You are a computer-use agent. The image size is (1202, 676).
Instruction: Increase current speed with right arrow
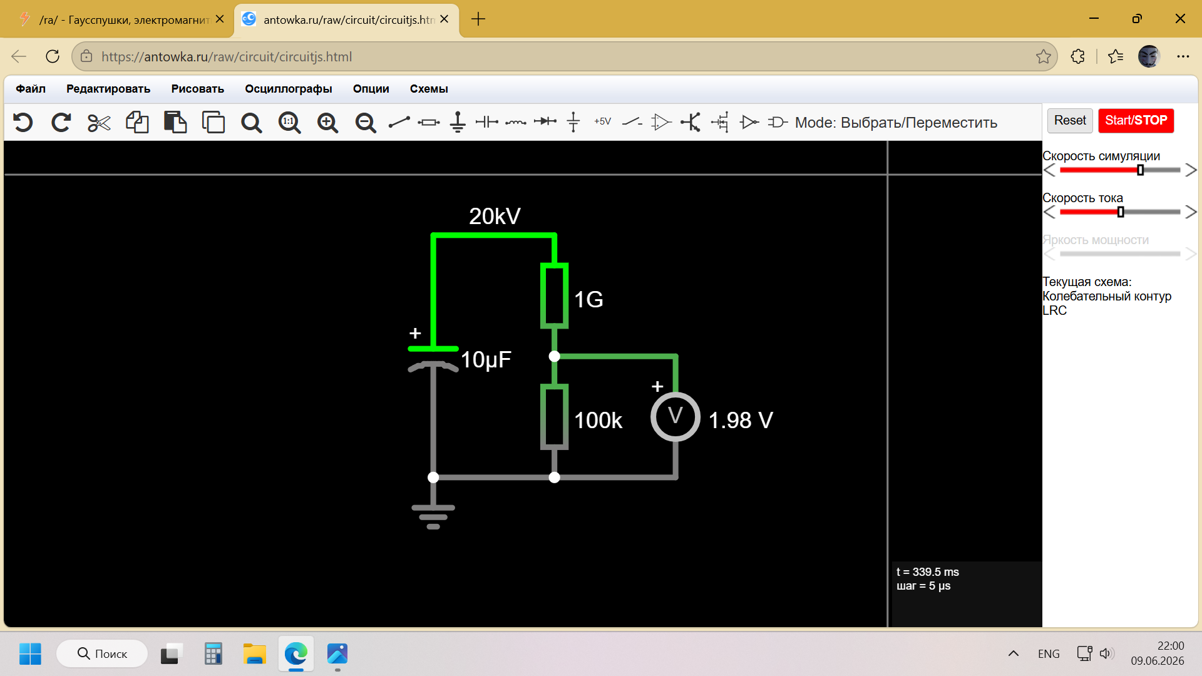[x=1190, y=212]
